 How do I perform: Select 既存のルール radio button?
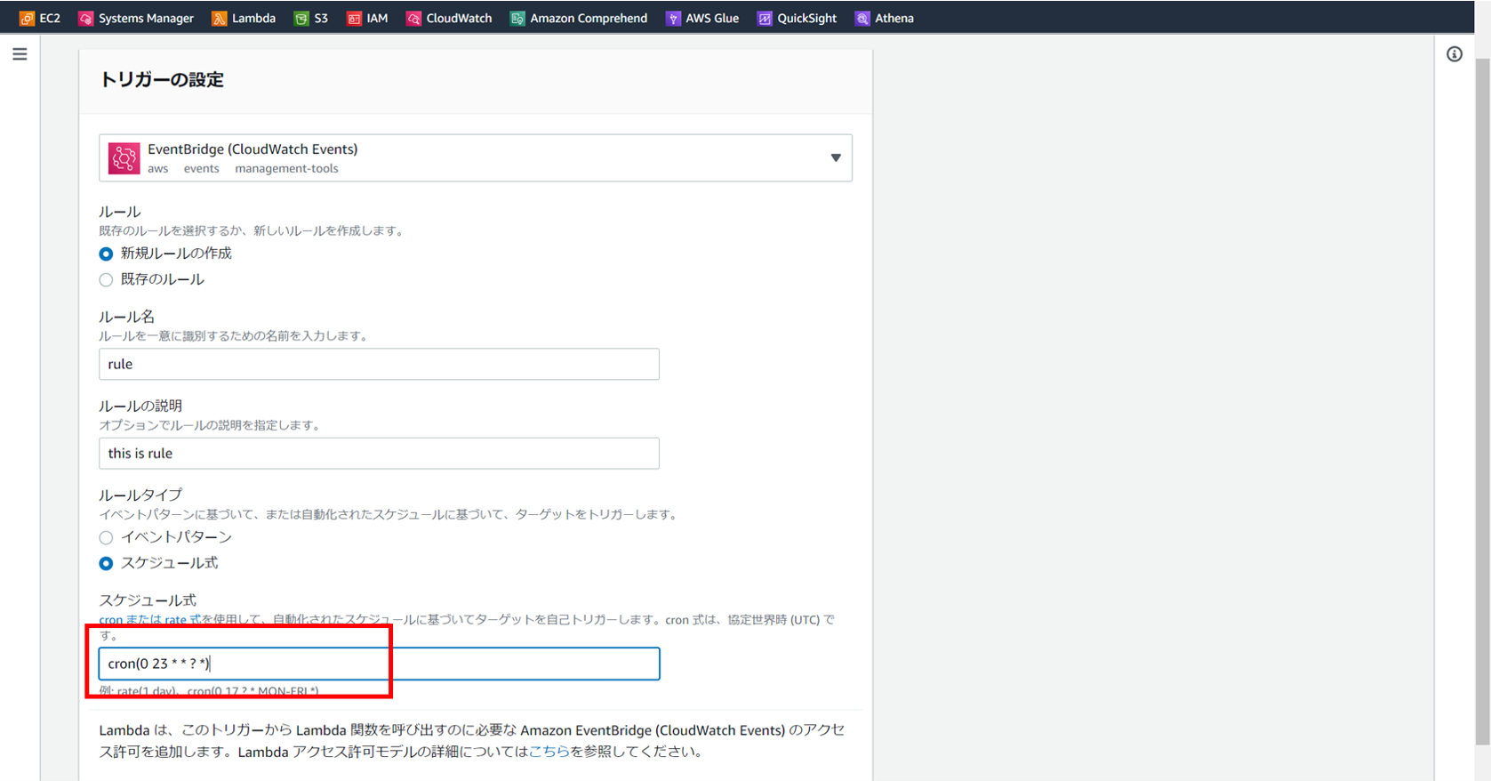106,279
